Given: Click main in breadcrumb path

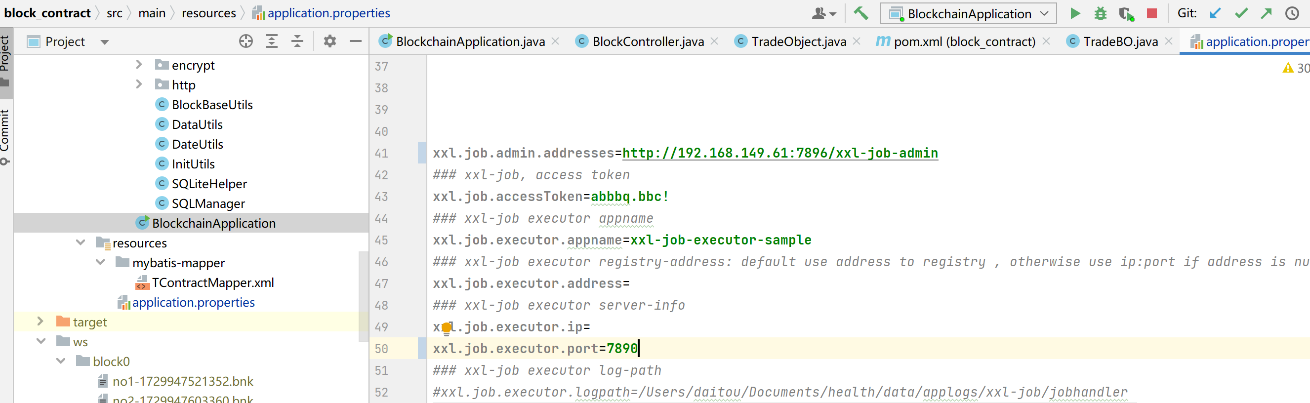Looking at the screenshot, I should click(152, 13).
